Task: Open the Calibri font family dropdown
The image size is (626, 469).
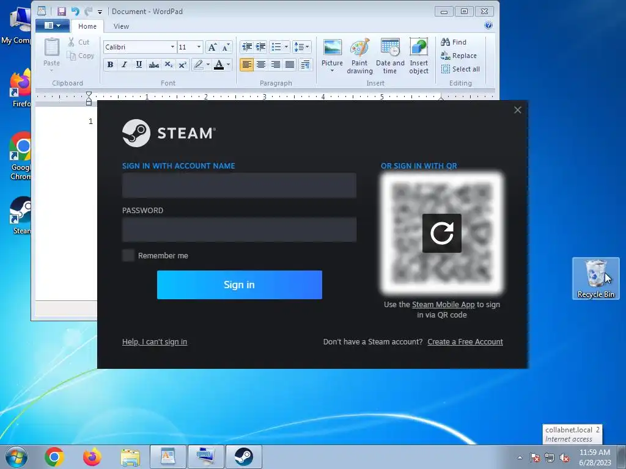Action: (x=172, y=47)
